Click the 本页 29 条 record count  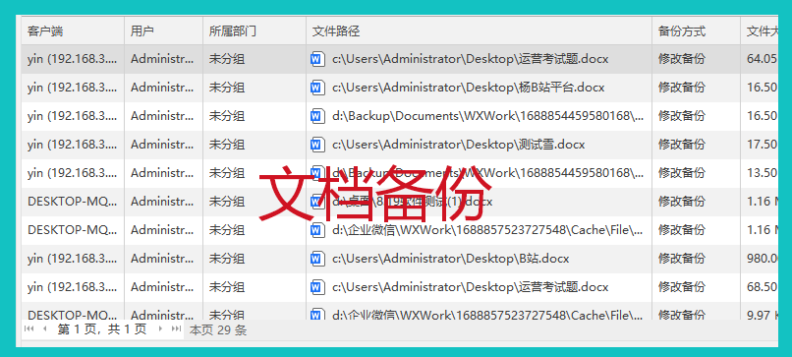point(218,330)
